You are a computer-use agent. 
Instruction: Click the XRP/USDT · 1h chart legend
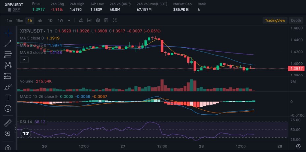(x=36, y=31)
